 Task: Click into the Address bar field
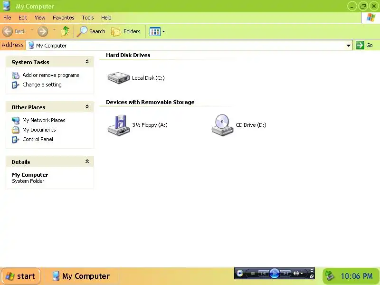pyautogui.click(x=189, y=45)
